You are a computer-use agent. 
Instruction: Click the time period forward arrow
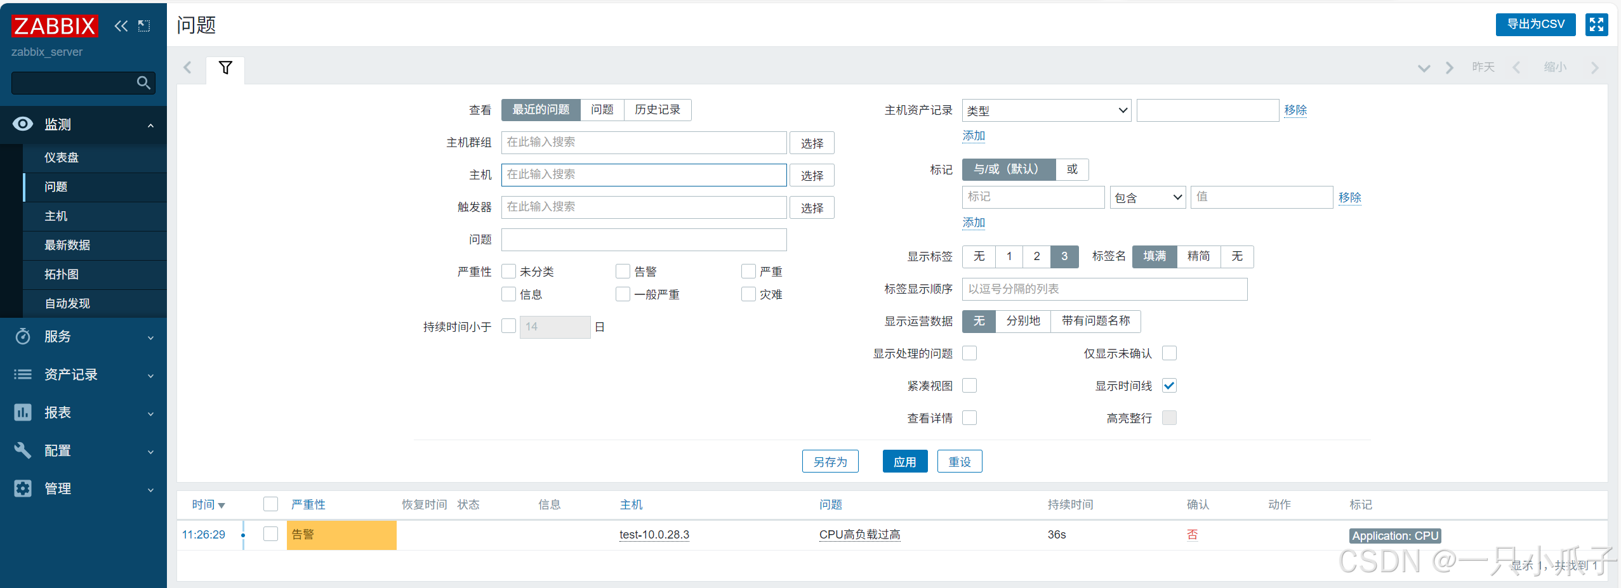coord(1595,68)
